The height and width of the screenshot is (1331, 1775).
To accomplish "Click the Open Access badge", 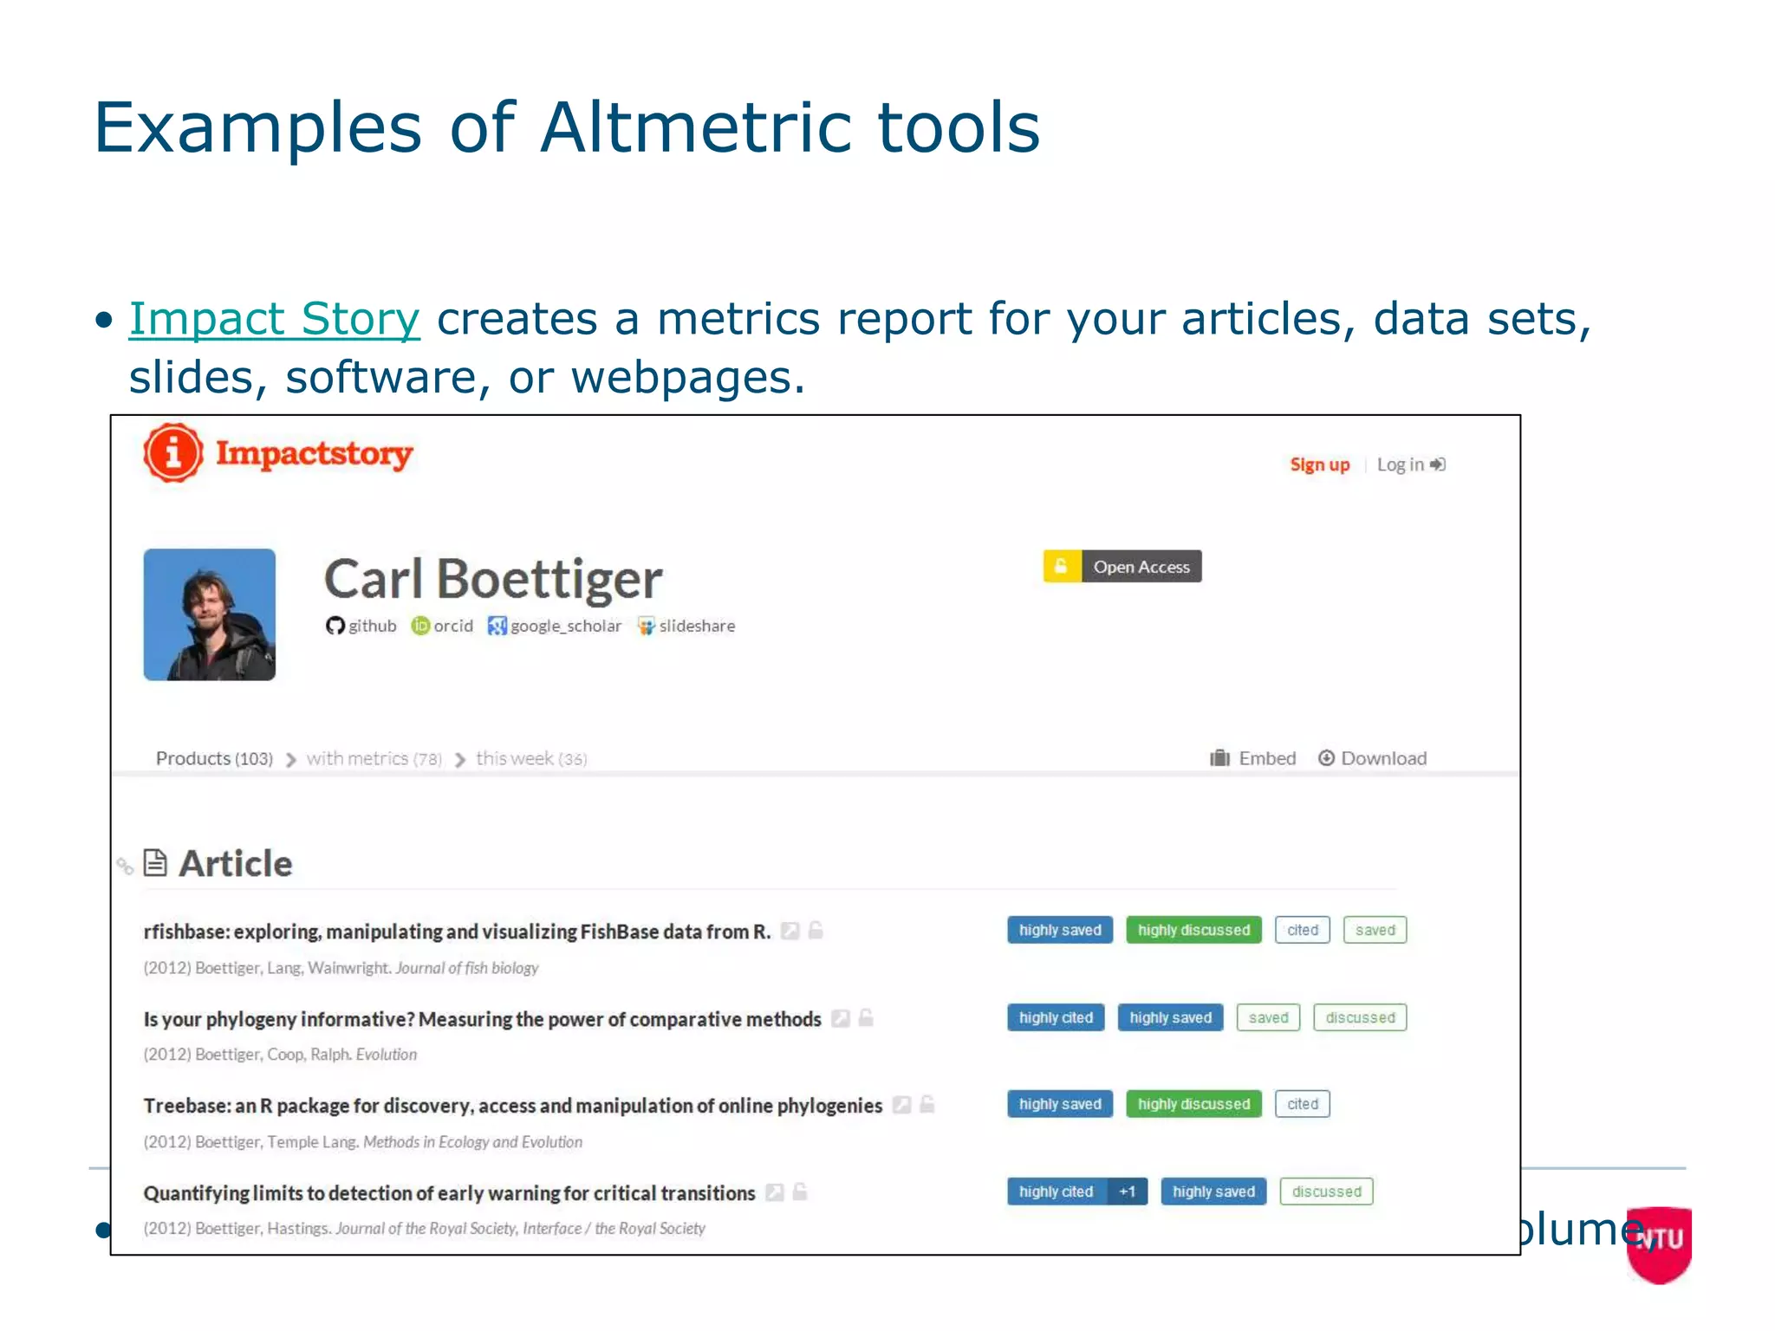I will pos(1122,567).
